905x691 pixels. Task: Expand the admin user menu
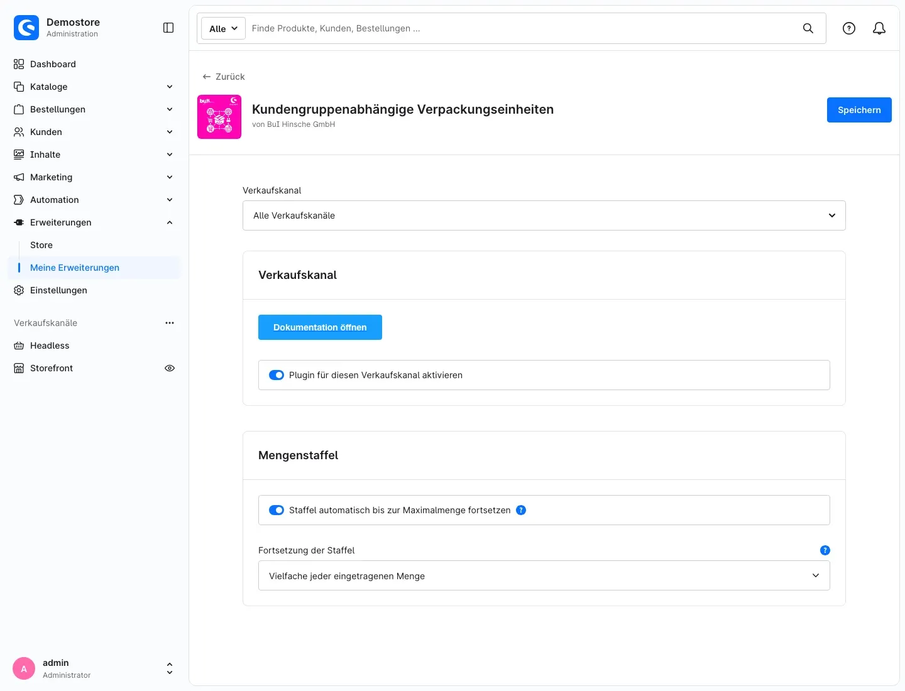point(170,668)
